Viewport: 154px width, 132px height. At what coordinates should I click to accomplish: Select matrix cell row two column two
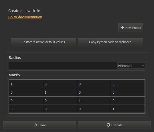(x=60, y=92)
